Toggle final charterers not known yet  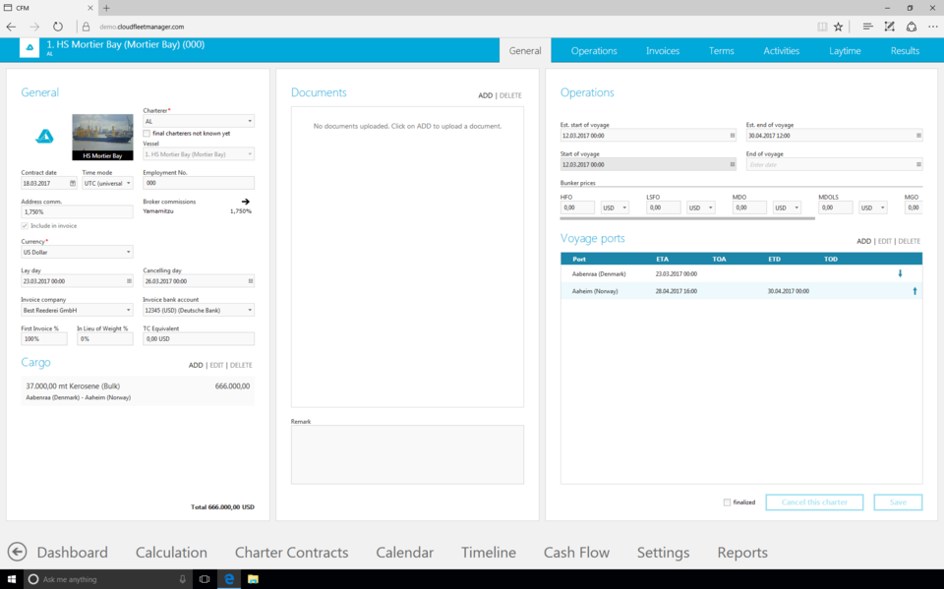click(147, 133)
